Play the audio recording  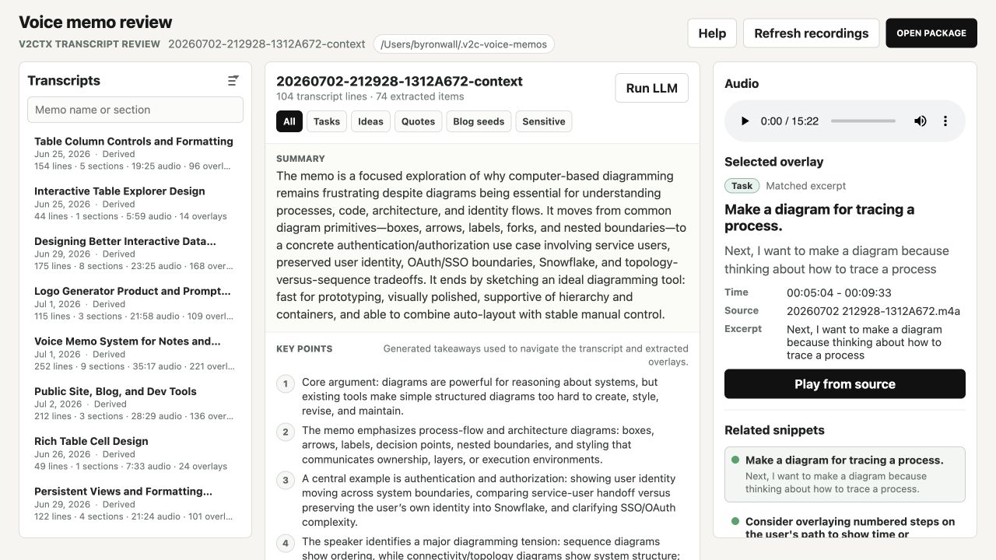(x=745, y=121)
